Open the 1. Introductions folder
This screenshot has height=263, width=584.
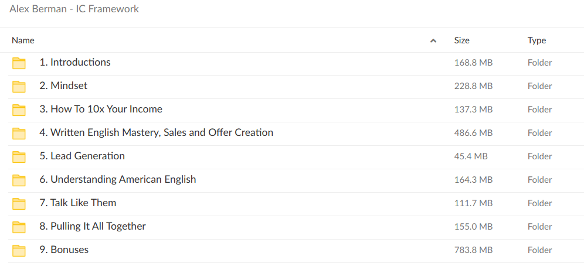pos(74,62)
